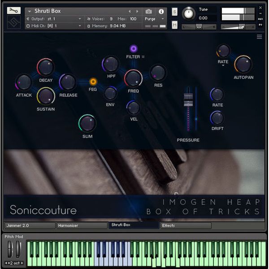This screenshot has height=269, width=269.
Task: Click the output volume slider
Action: pyautogui.click(x=238, y=27)
